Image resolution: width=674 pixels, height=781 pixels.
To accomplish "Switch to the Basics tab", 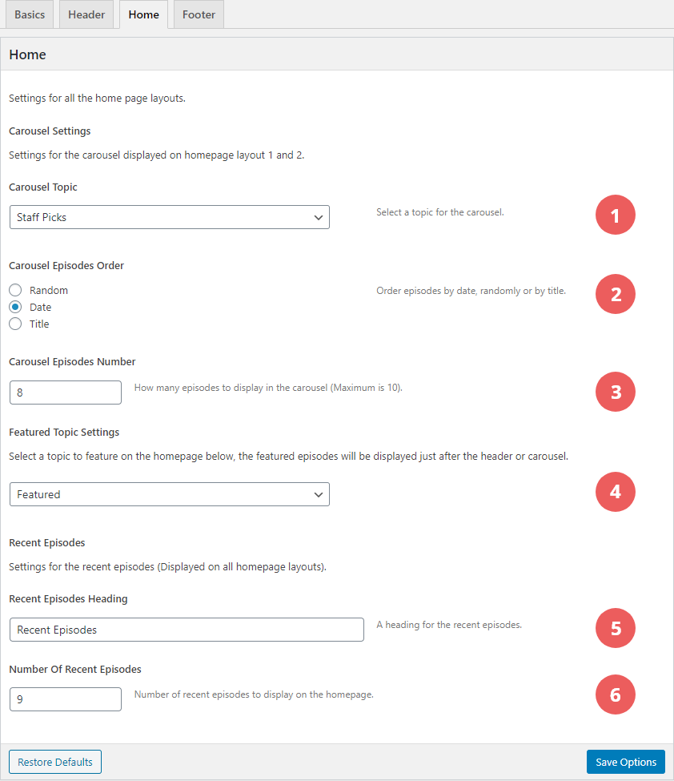I will click(x=30, y=14).
